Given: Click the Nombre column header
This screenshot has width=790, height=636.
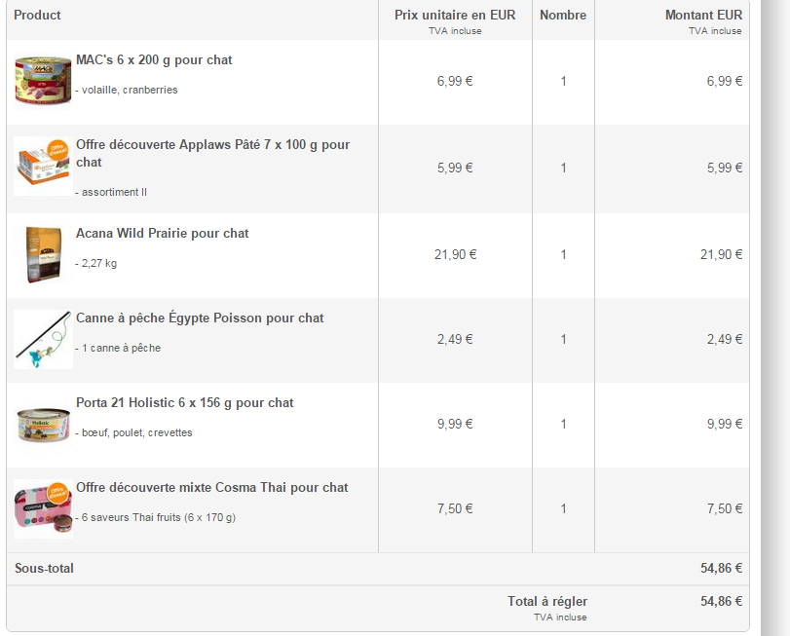Looking at the screenshot, I should [563, 15].
